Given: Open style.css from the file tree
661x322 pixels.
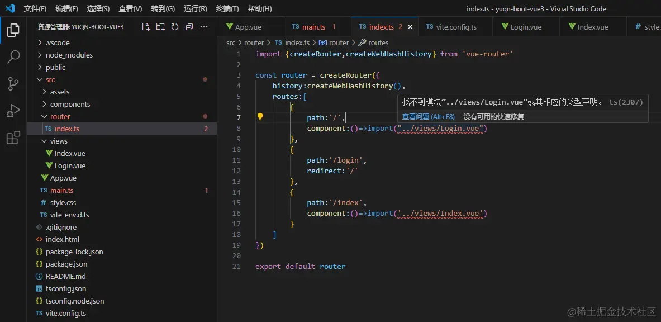Looking at the screenshot, I should tap(122, 202).
